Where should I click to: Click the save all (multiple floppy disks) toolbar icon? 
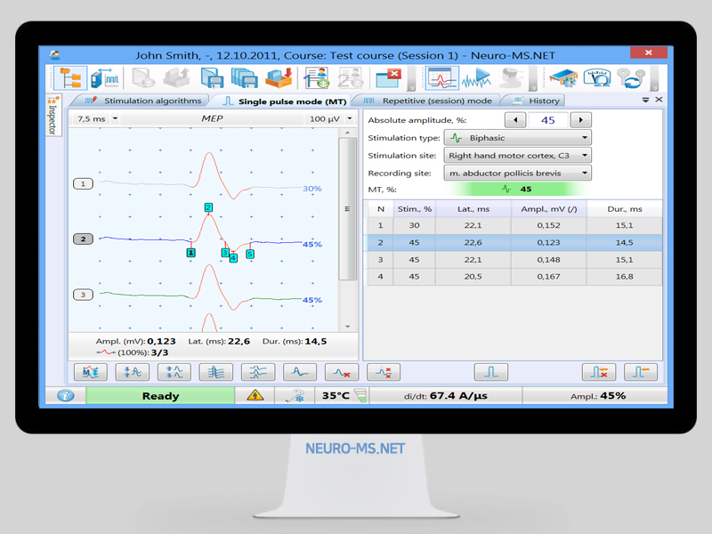[244, 78]
